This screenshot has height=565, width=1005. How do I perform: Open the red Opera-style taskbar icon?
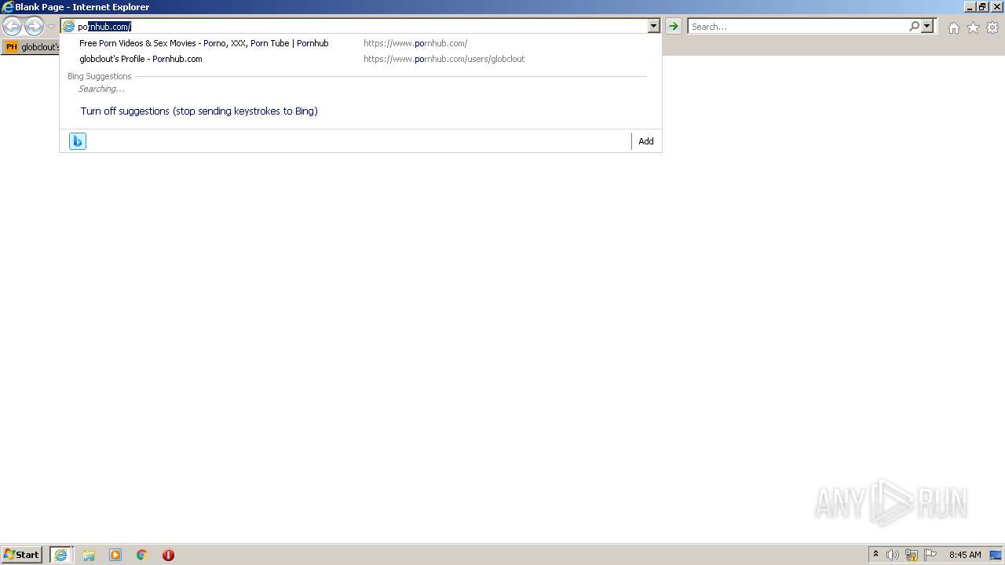coord(168,555)
